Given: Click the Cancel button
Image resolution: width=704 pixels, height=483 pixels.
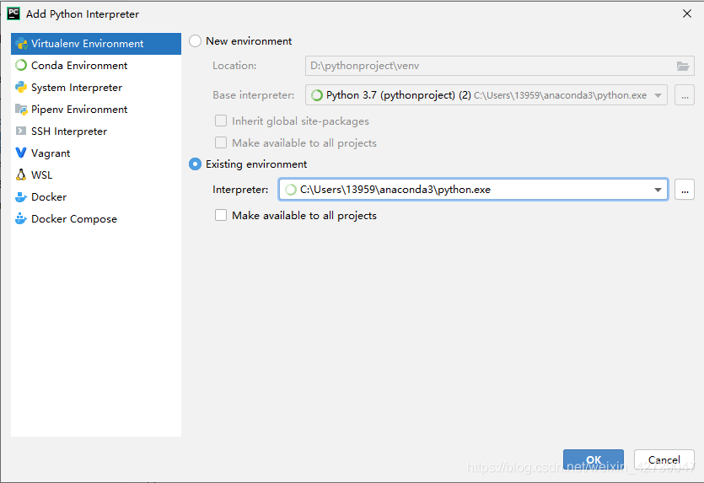Looking at the screenshot, I should pos(664,459).
